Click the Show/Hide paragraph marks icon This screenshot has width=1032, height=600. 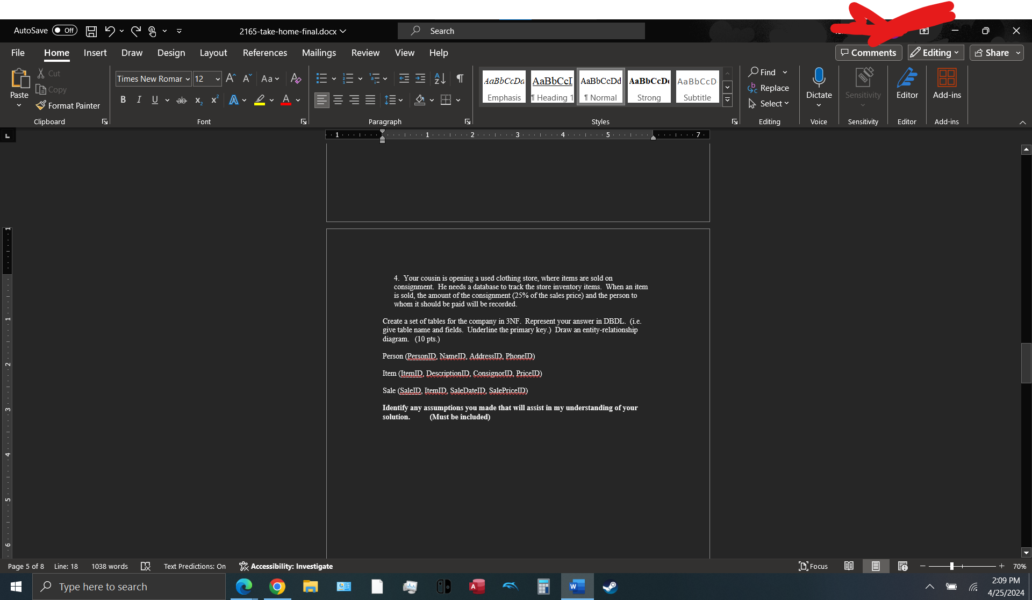click(x=460, y=78)
